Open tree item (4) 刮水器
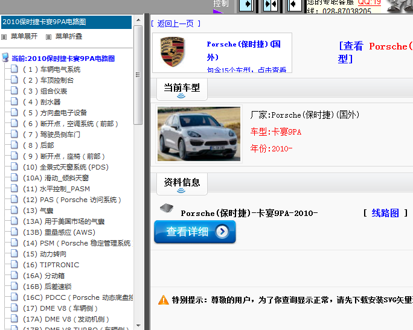The width and height of the screenshot is (413, 330). [x=42, y=102]
